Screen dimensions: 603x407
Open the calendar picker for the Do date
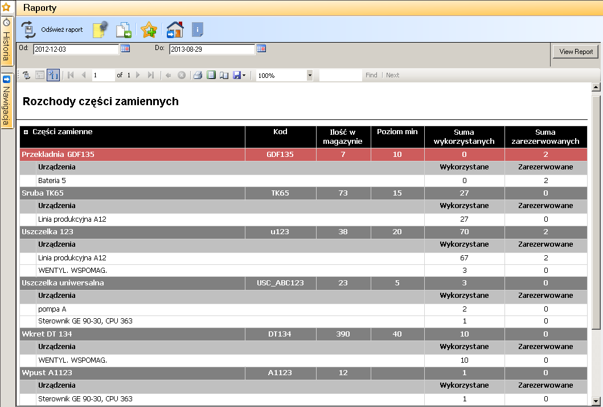click(x=261, y=48)
